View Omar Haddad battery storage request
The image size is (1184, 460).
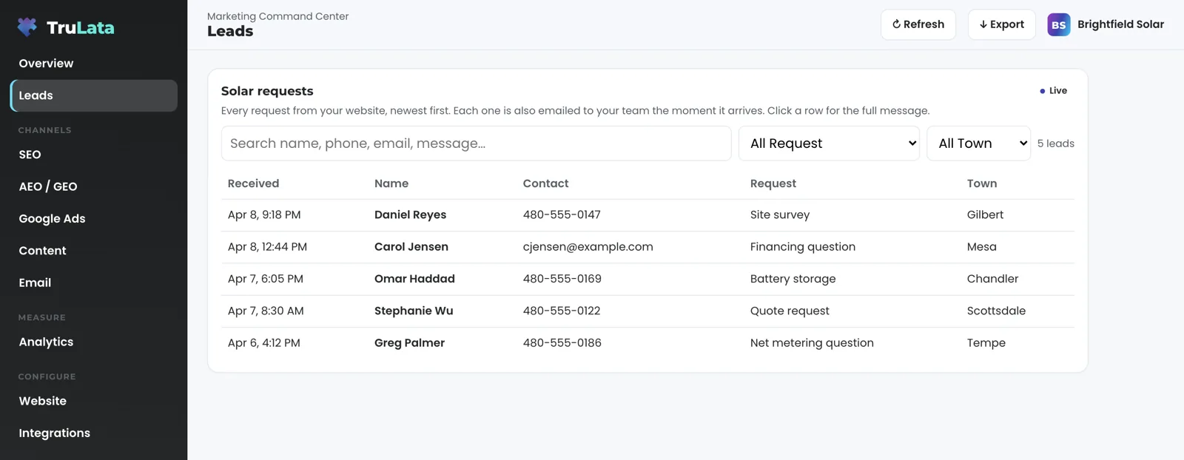(x=647, y=279)
